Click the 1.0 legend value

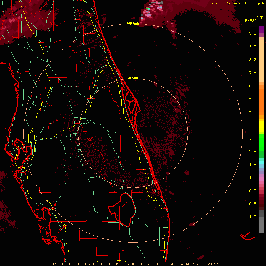point(253,178)
